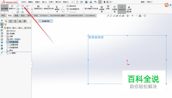This screenshot has width=172, height=98.
Task: Open the PropertyManager tab in left panel
Action: click(11, 21)
